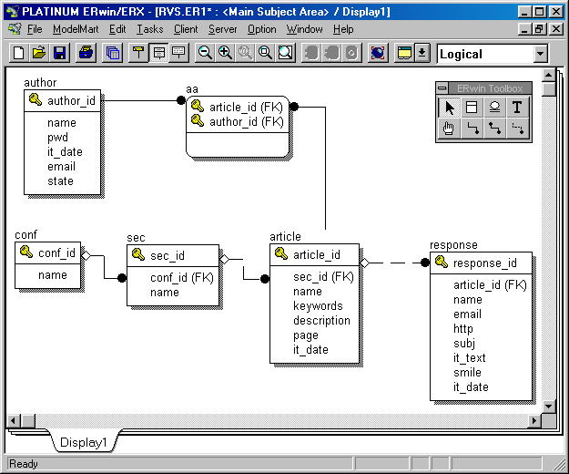Zoom in with the plus magnifier
Image resolution: width=569 pixels, height=474 pixels.
[x=226, y=53]
